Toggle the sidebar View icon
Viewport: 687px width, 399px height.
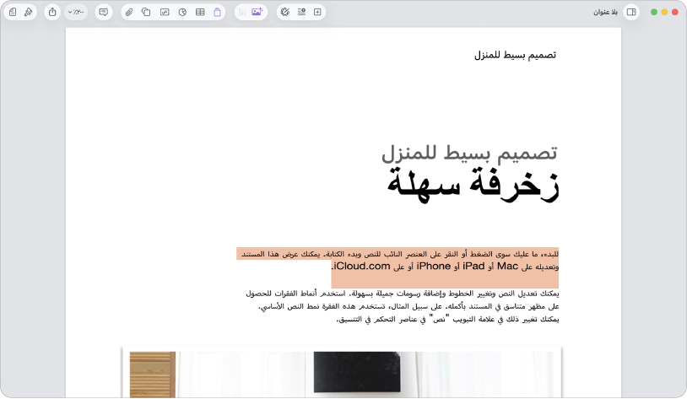point(631,13)
